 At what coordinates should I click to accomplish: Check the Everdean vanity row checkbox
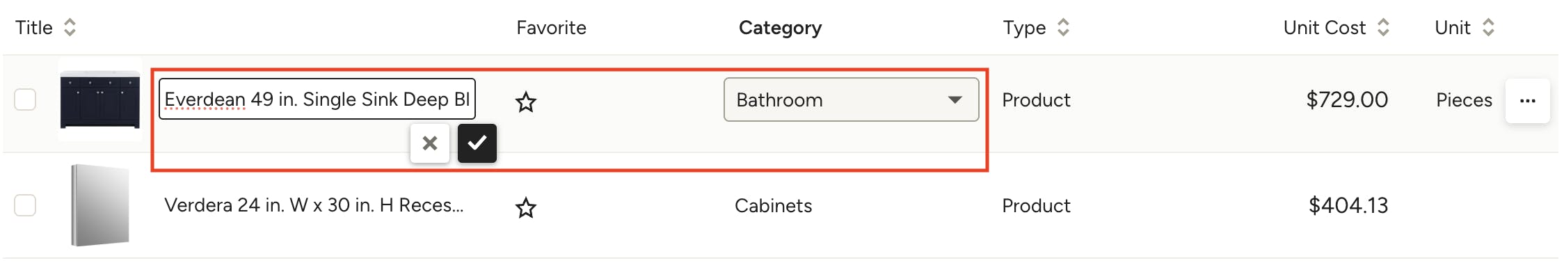tap(25, 99)
